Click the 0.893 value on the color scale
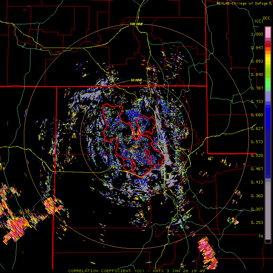This screenshot has width=273, height=273. pos(257,61)
